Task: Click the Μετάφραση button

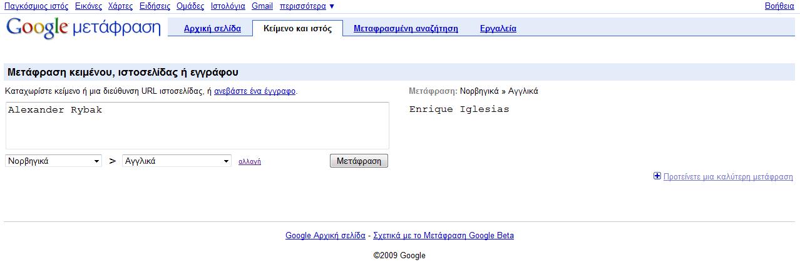Action: 359,161
